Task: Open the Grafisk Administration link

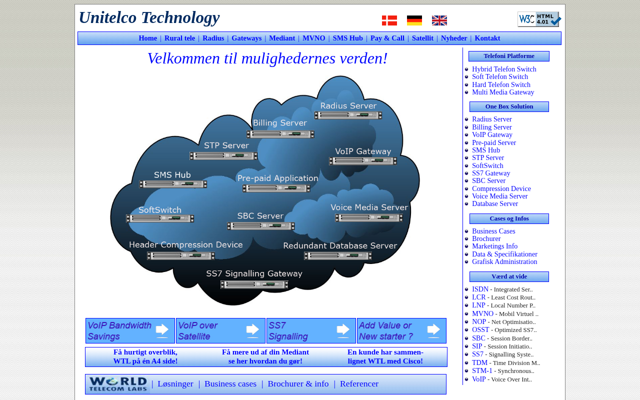Action: coord(504,262)
